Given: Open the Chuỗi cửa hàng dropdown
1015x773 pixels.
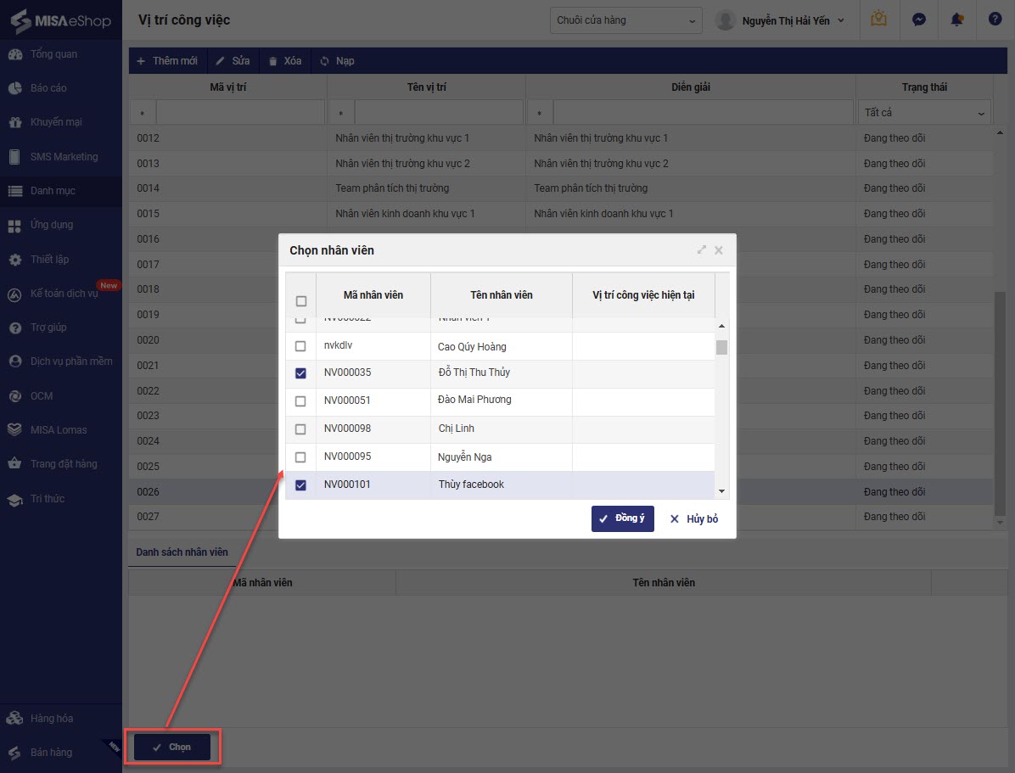Looking at the screenshot, I should coord(626,20).
